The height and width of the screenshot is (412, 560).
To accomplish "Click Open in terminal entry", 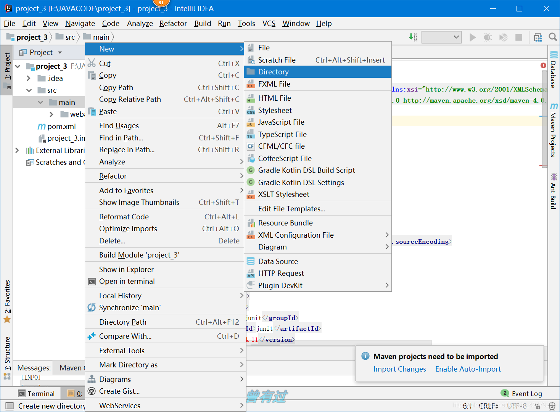I will point(165,281).
